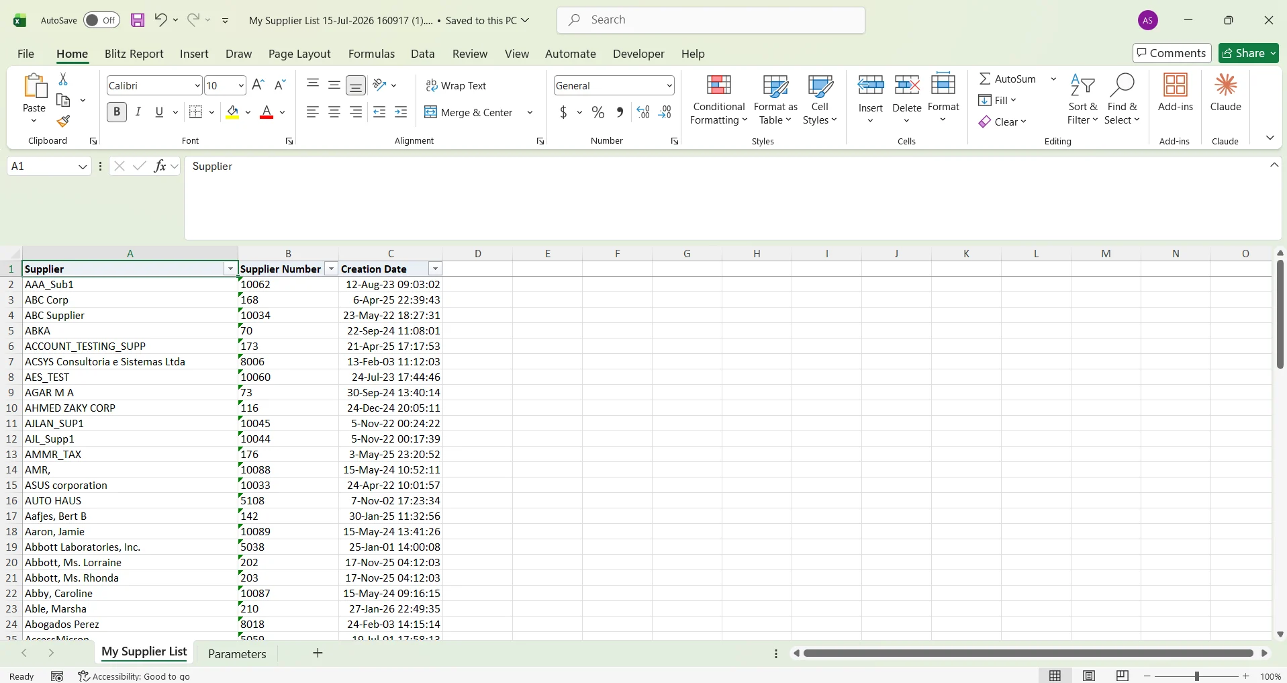Click the Decrease Indent icon
The width and height of the screenshot is (1287, 683).
point(379,112)
